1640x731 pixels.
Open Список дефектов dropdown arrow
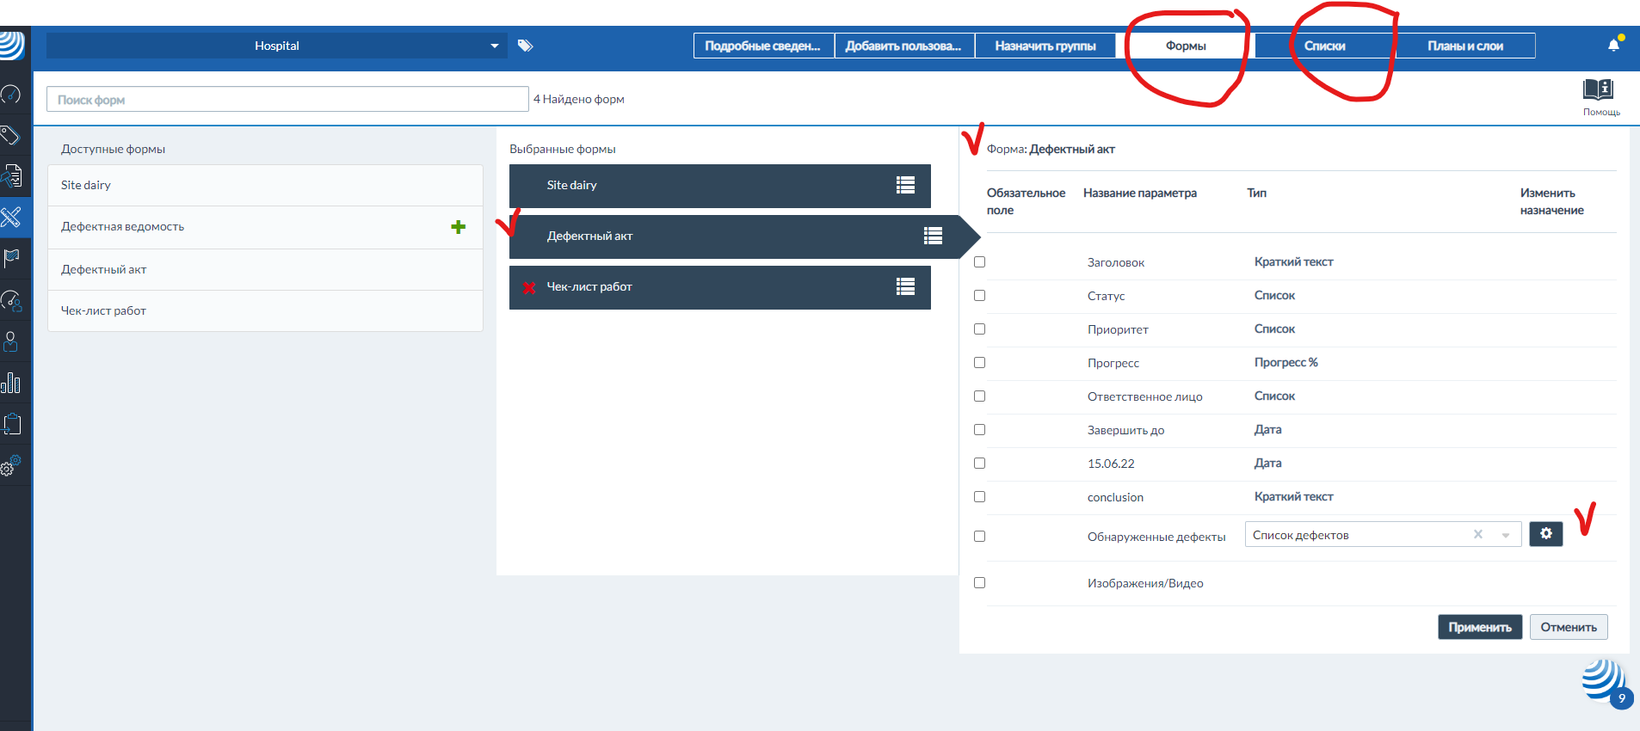(x=1505, y=535)
